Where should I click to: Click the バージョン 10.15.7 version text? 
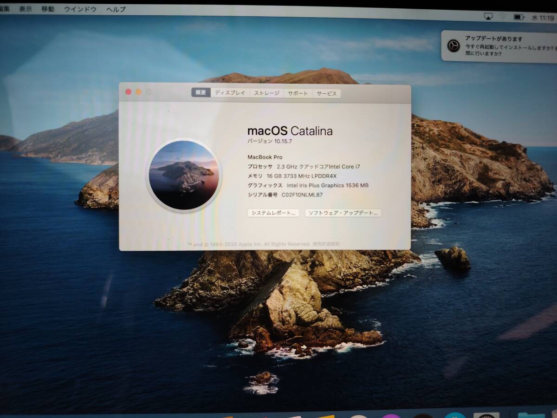click(270, 141)
